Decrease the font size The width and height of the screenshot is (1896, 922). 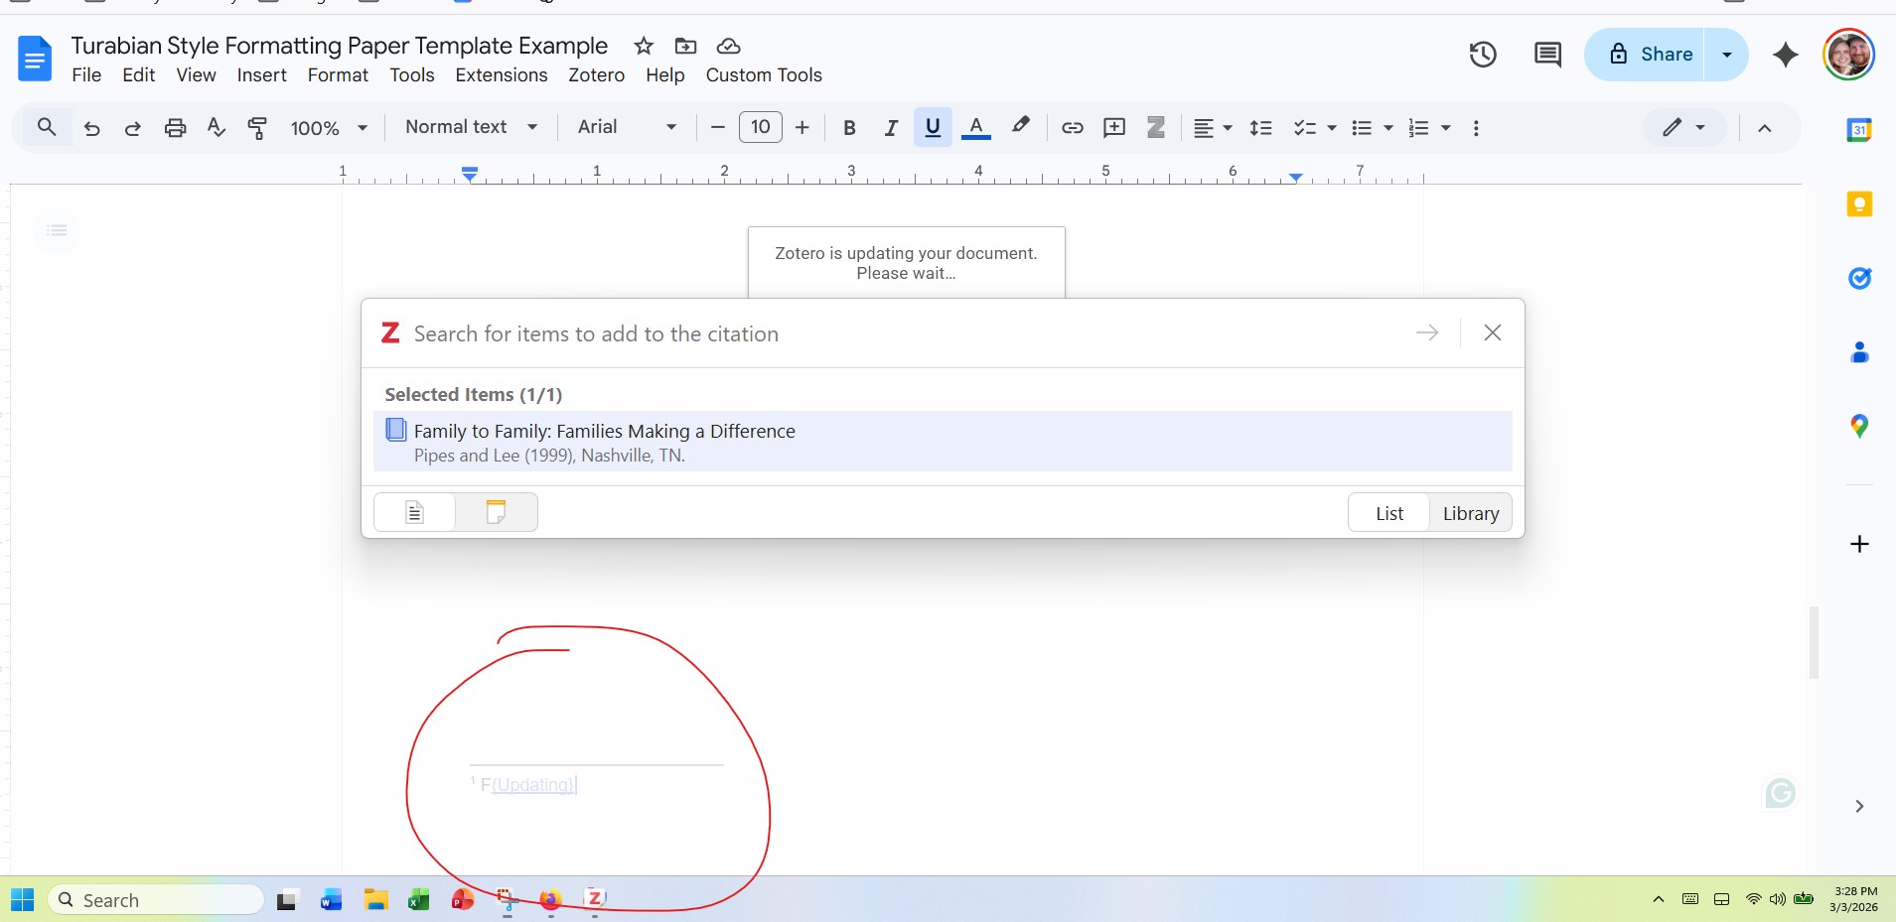click(717, 127)
